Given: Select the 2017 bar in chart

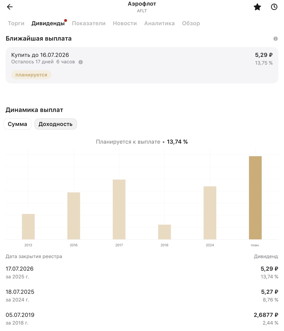Looking at the screenshot, I should (119, 209).
